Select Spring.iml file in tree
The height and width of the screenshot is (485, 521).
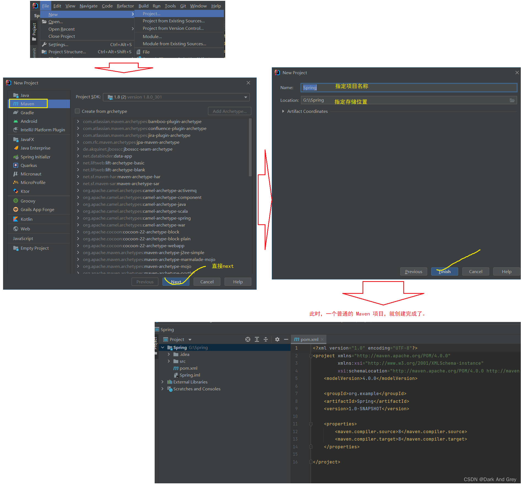pos(190,375)
